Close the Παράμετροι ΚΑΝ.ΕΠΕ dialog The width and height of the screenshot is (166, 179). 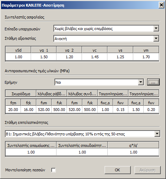point(161,5)
